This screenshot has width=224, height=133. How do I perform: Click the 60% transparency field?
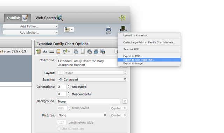pos(62,108)
